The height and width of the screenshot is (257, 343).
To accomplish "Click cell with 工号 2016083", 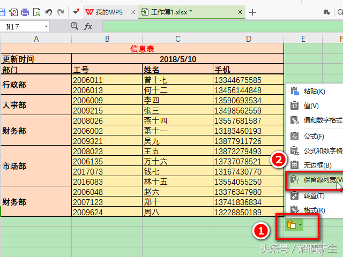I will (107, 182).
